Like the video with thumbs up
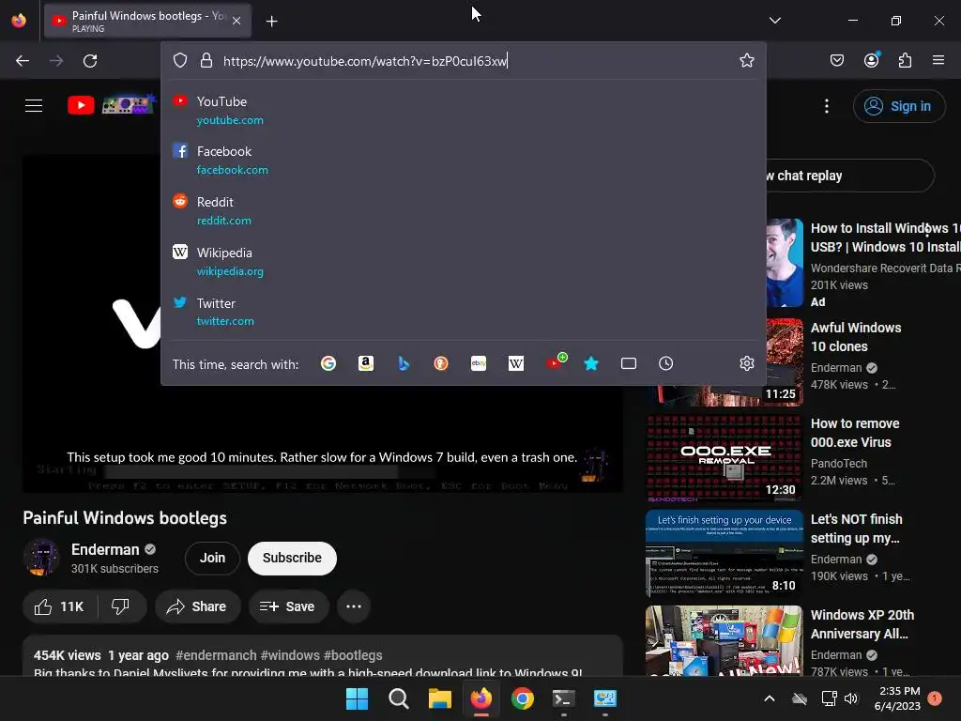The image size is (961, 721). [x=60, y=606]
